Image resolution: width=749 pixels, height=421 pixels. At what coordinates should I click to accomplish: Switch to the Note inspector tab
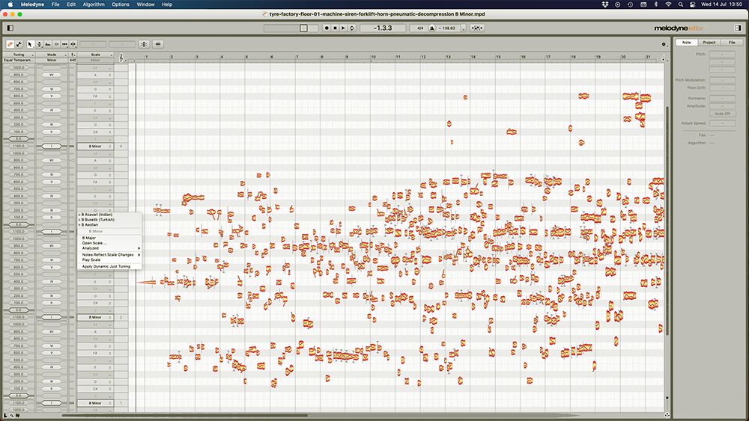click(x=686, y=43)
